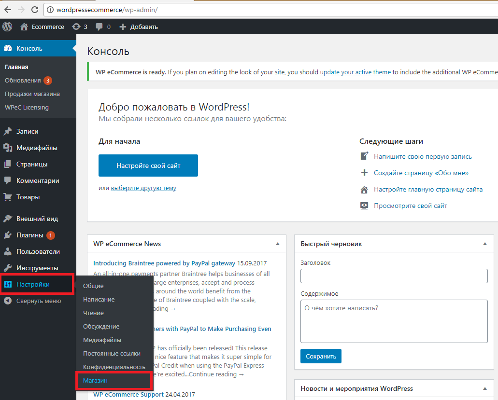Click the screen icon by Просмотрите свой сайт
The width and height of the screenshot is (498, 400).
point(364,206)
